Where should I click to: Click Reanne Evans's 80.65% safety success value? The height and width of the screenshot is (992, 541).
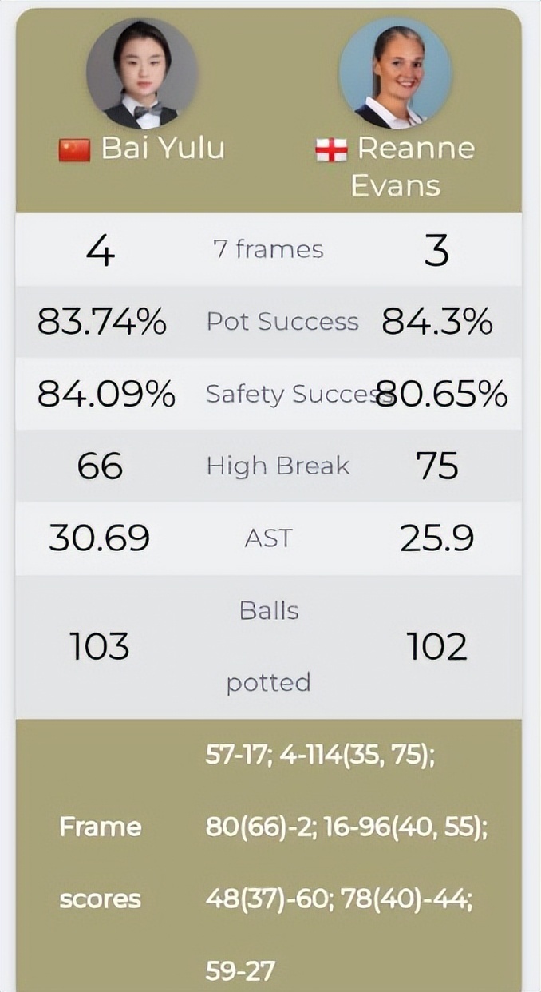[x=443, y=394]
